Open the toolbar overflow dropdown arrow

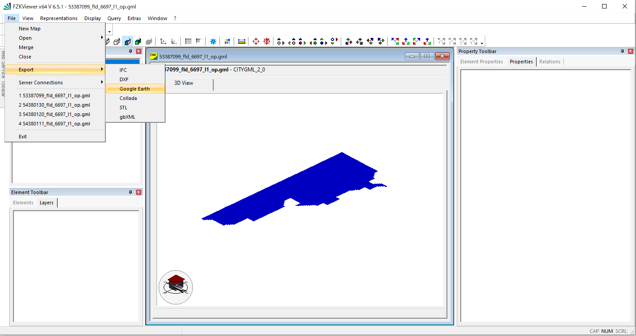[482, 43]
